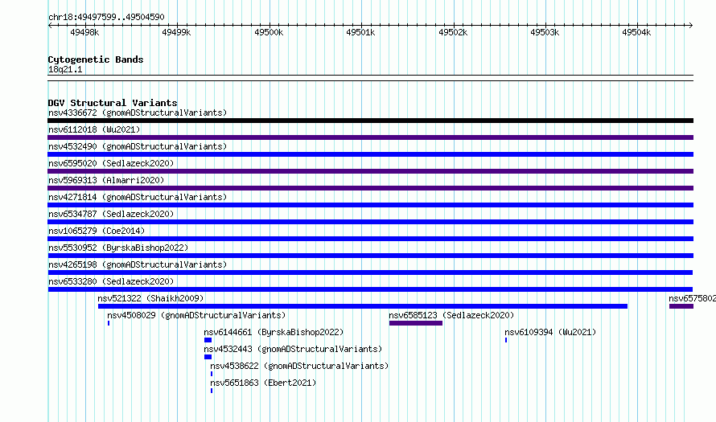Screen dimensions: 716x422
Task: Click the DGV Structural Variants track title
Action: pyautogui.click(x=113, y=103)
